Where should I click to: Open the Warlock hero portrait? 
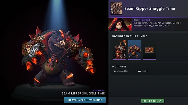(120, 24)
